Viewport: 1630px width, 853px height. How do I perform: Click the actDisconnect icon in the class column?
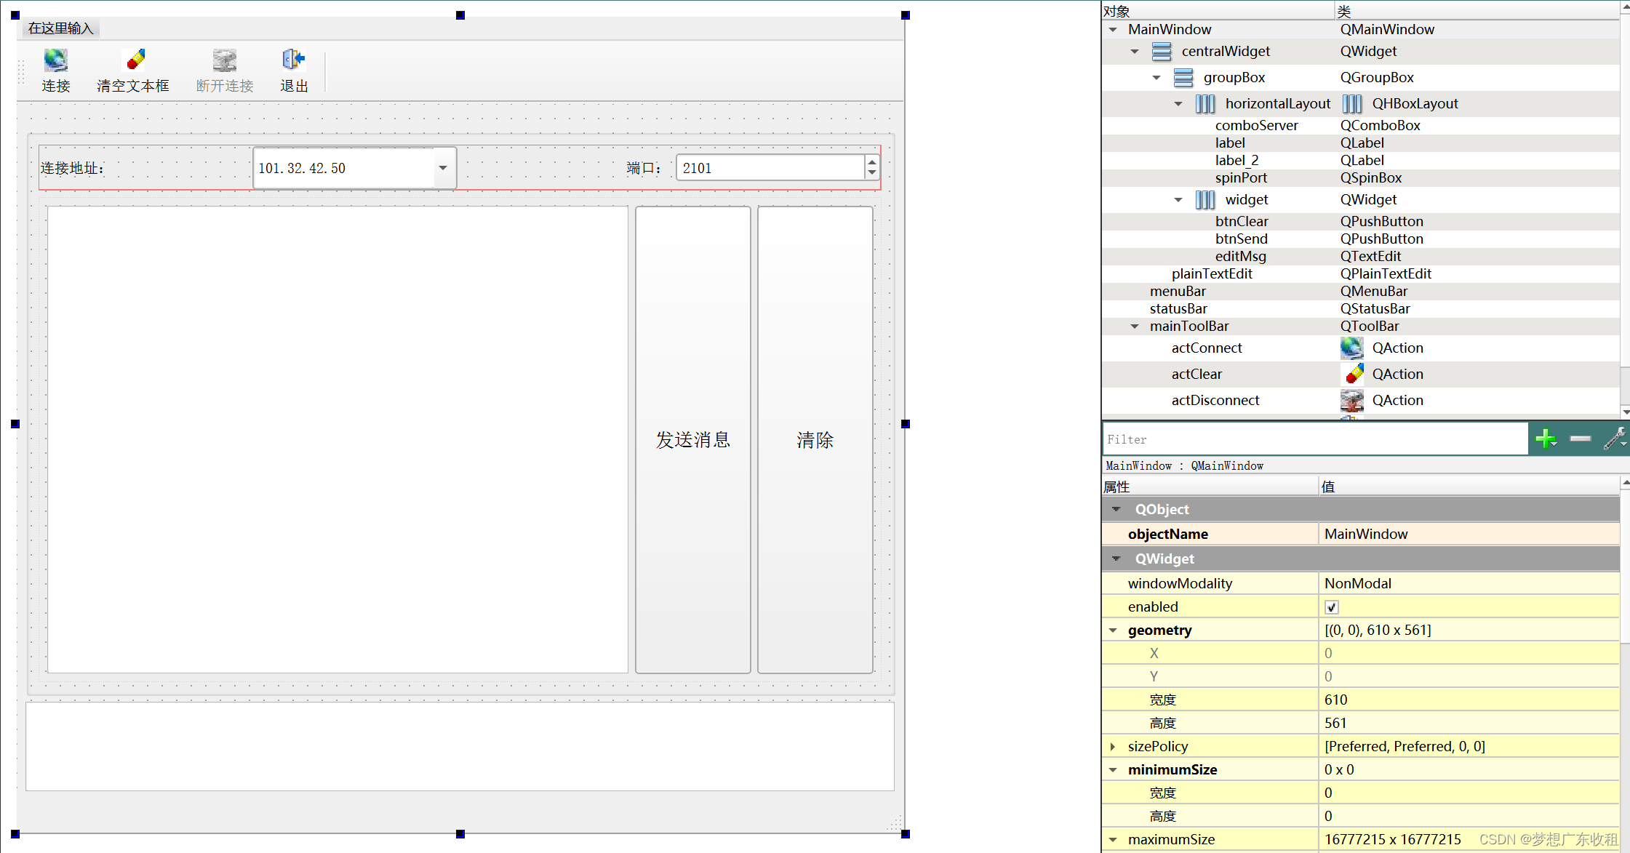1351,400
